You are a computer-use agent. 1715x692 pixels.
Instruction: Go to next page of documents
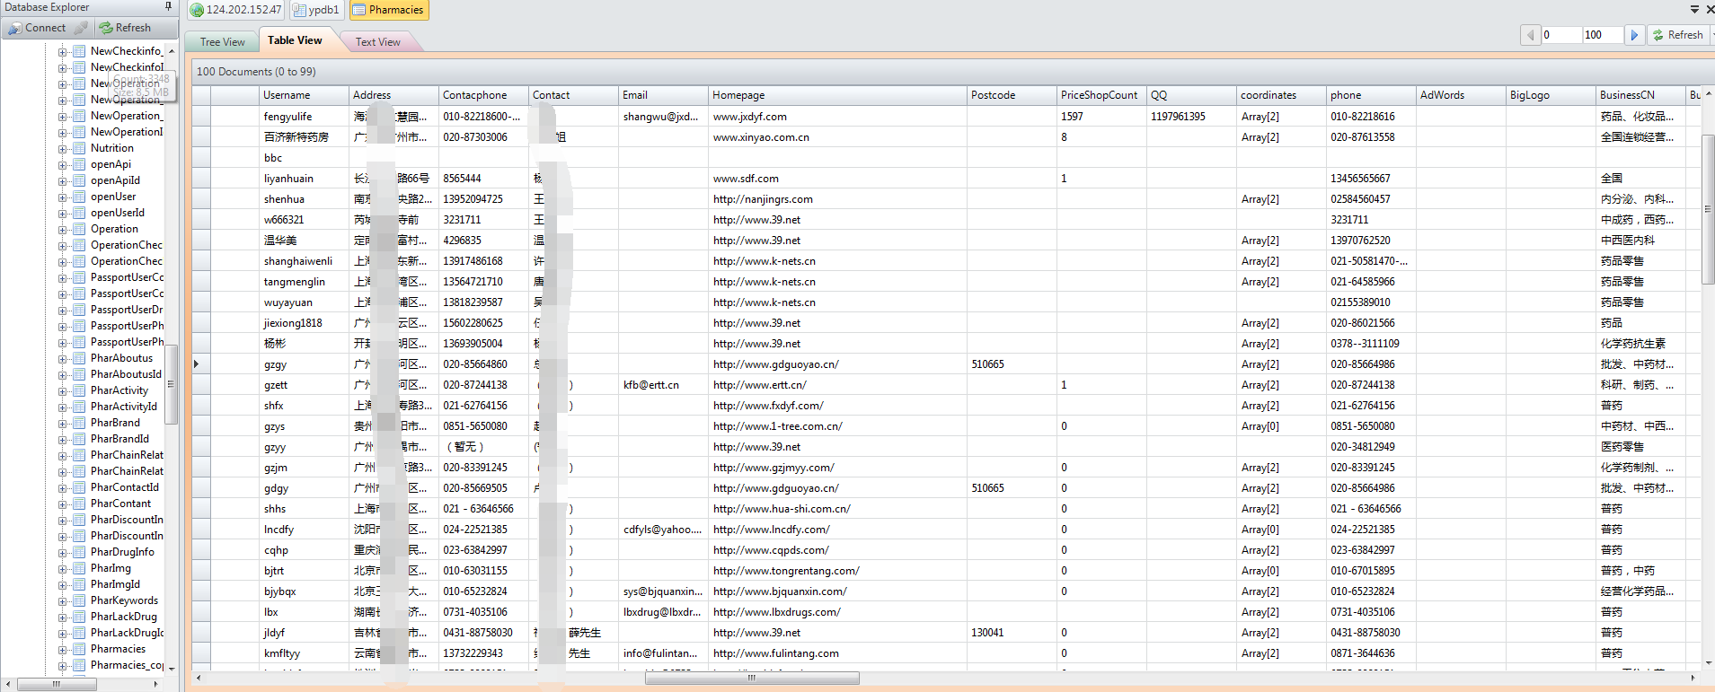1634,35
